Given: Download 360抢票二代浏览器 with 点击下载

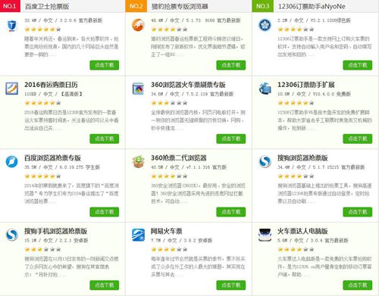Looking at the screenshot, I should tap(231, 212).
